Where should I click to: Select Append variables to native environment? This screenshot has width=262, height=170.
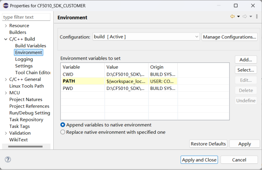63,125
